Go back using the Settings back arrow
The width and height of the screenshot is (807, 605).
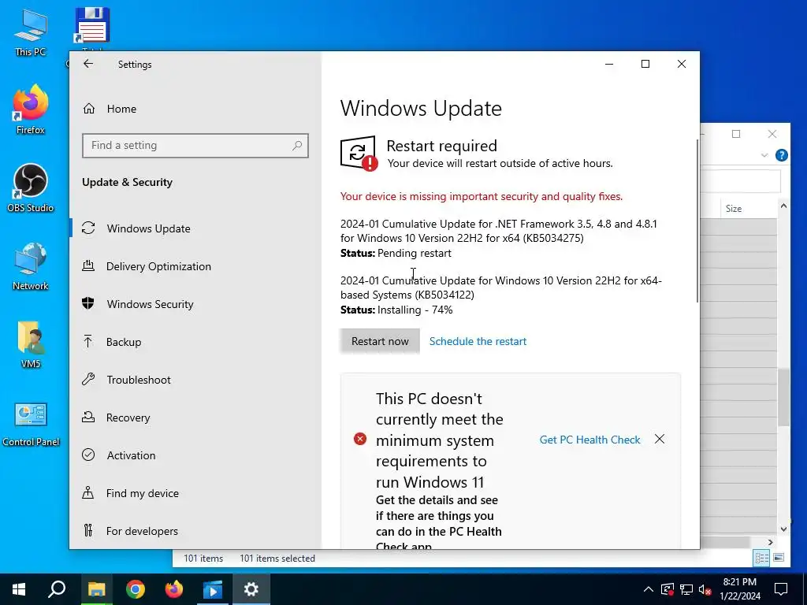88,64
